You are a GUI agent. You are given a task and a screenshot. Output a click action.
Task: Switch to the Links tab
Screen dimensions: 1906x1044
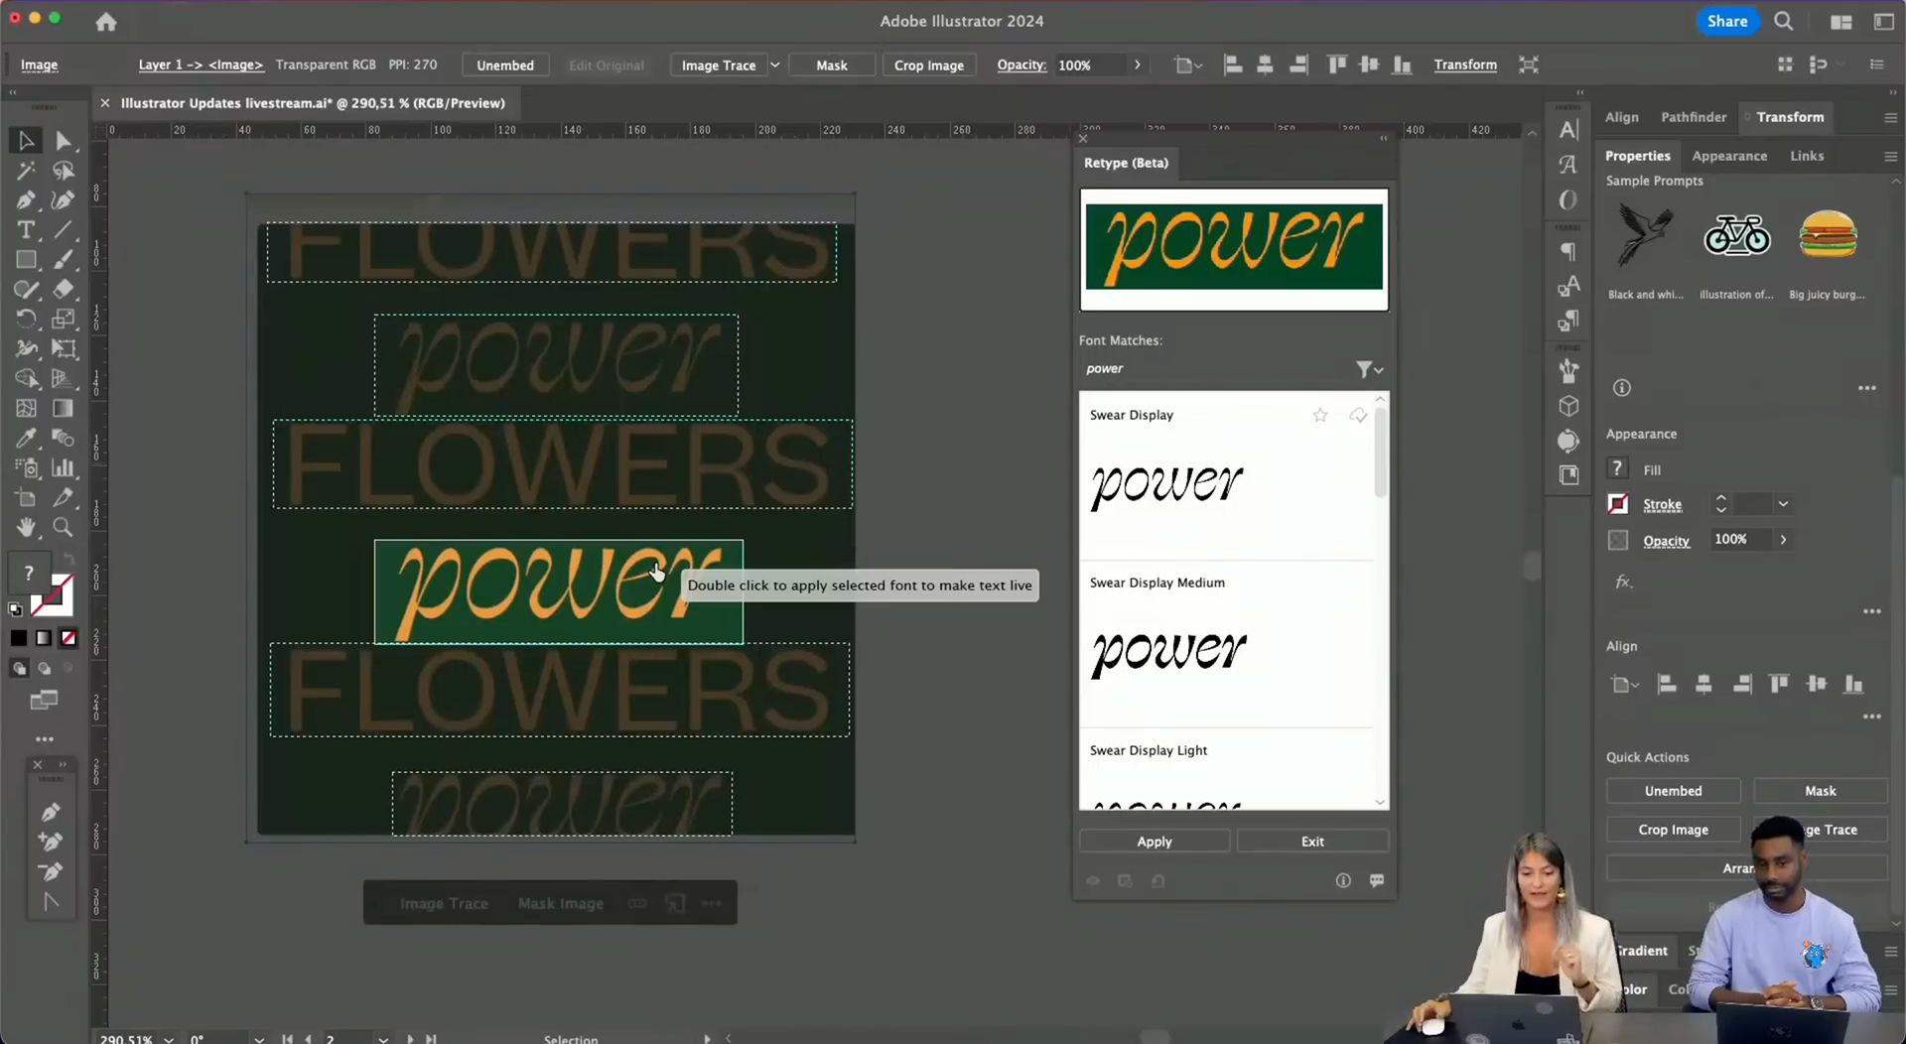point(1807,156)
